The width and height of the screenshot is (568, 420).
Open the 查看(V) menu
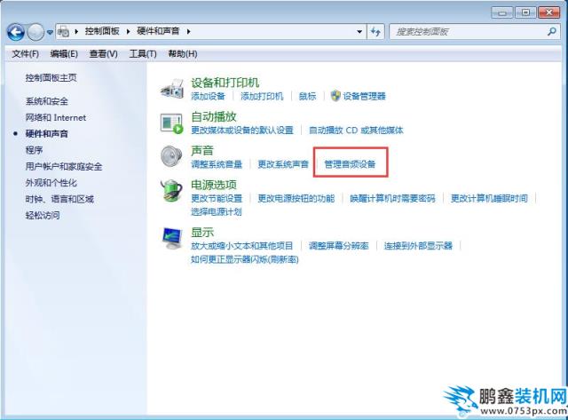(x=103, y=54)
